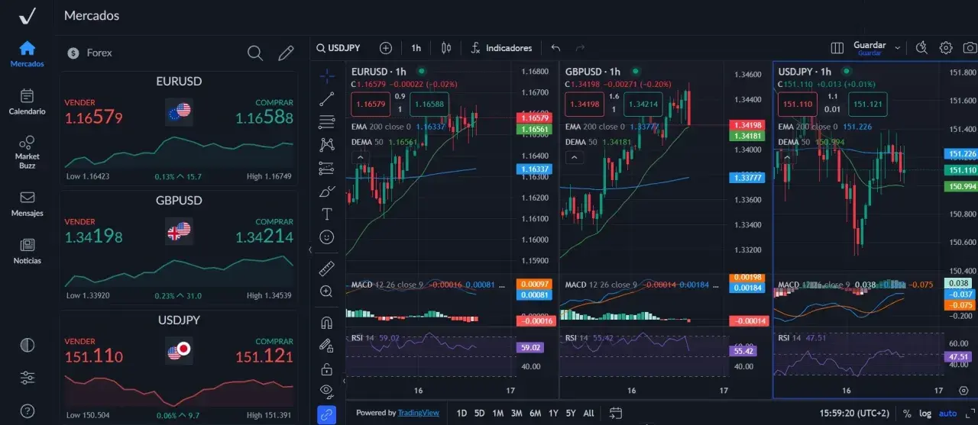Viewport: 978px width, 425px height.
Task: Select the 5Y time range
Action: coord(571,413)
